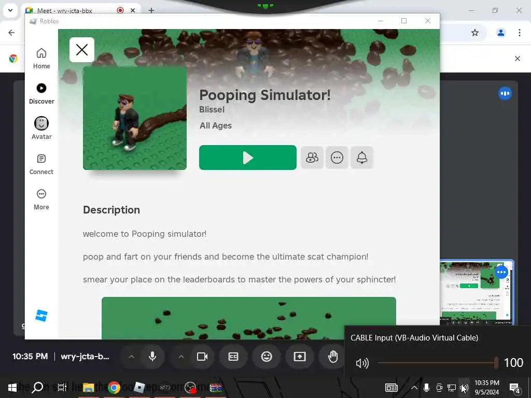Image resolution: width=531 pixels, height=398 pixels.
Task: Open the Windows Start menu
Action: 12,388
